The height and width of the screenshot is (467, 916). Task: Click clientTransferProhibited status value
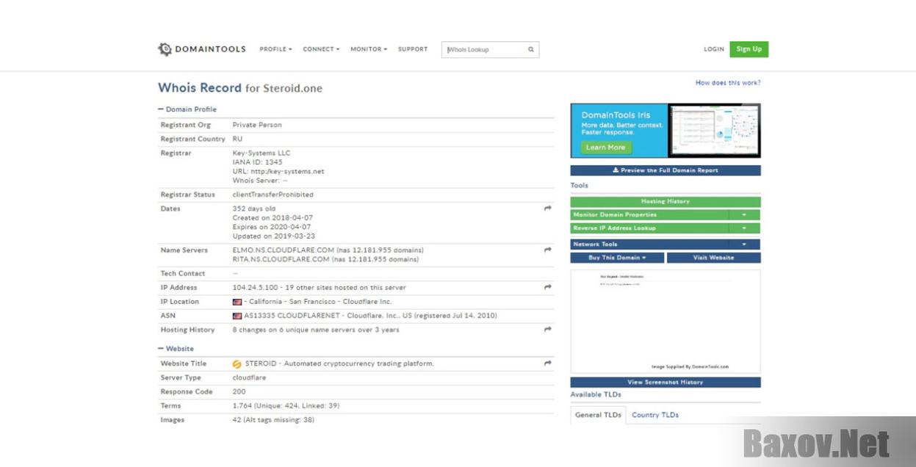[x=273, y=195]
